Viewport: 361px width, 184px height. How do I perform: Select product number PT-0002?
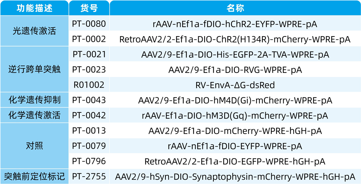click(89, 39)
